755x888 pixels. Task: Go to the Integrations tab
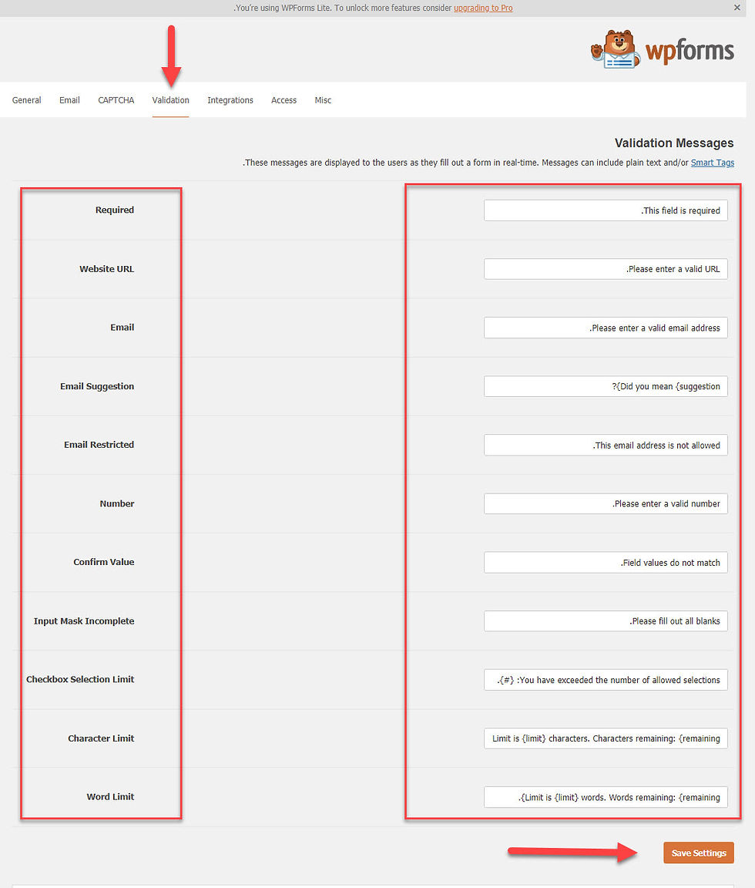(230, 100)
